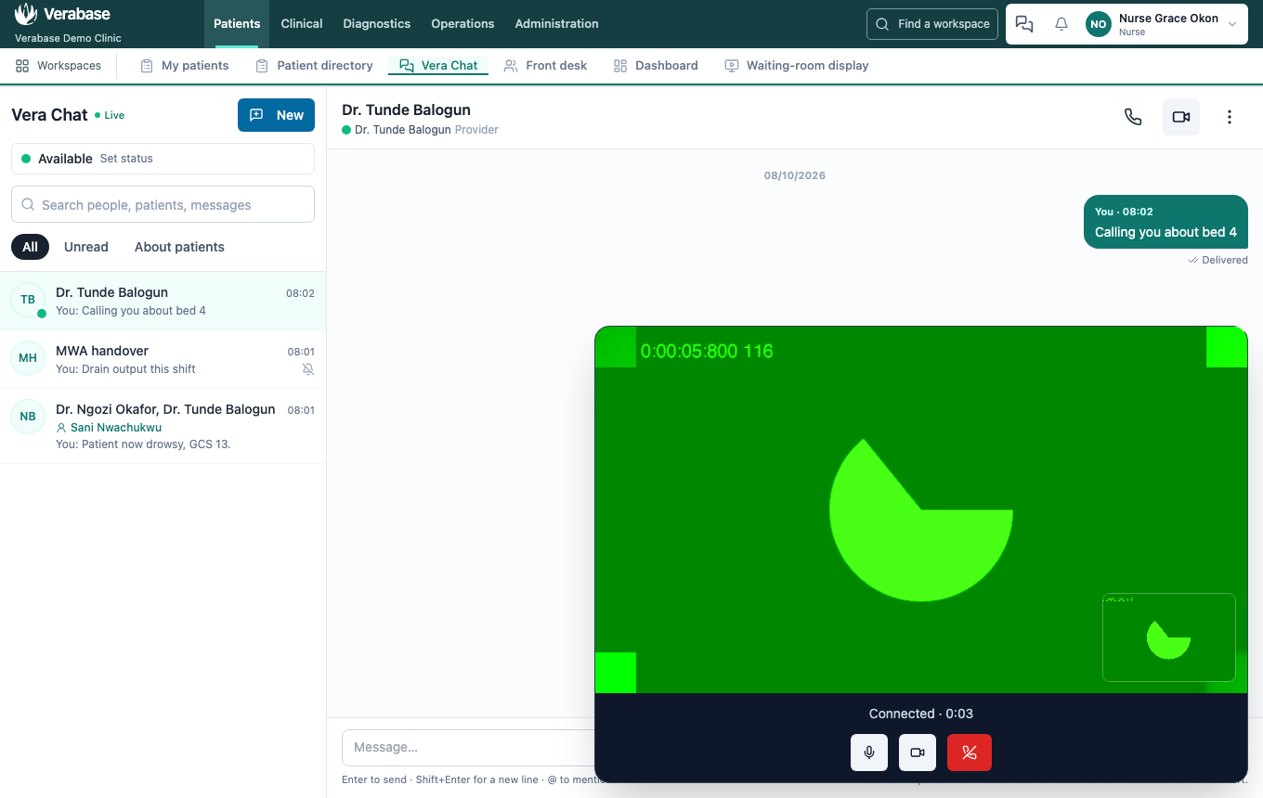This screenshot has width=1263, height=798.
Task: Open the three-dot more options menu
Action: (x=1230, y=117)
